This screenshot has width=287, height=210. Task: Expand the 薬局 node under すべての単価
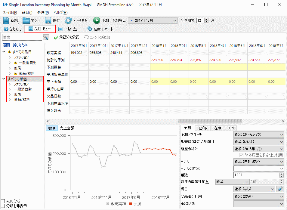click(10, 94)
